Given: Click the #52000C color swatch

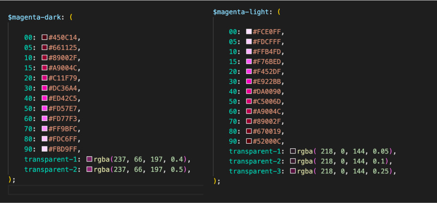Looking at the screenshot, I should 249,141.
